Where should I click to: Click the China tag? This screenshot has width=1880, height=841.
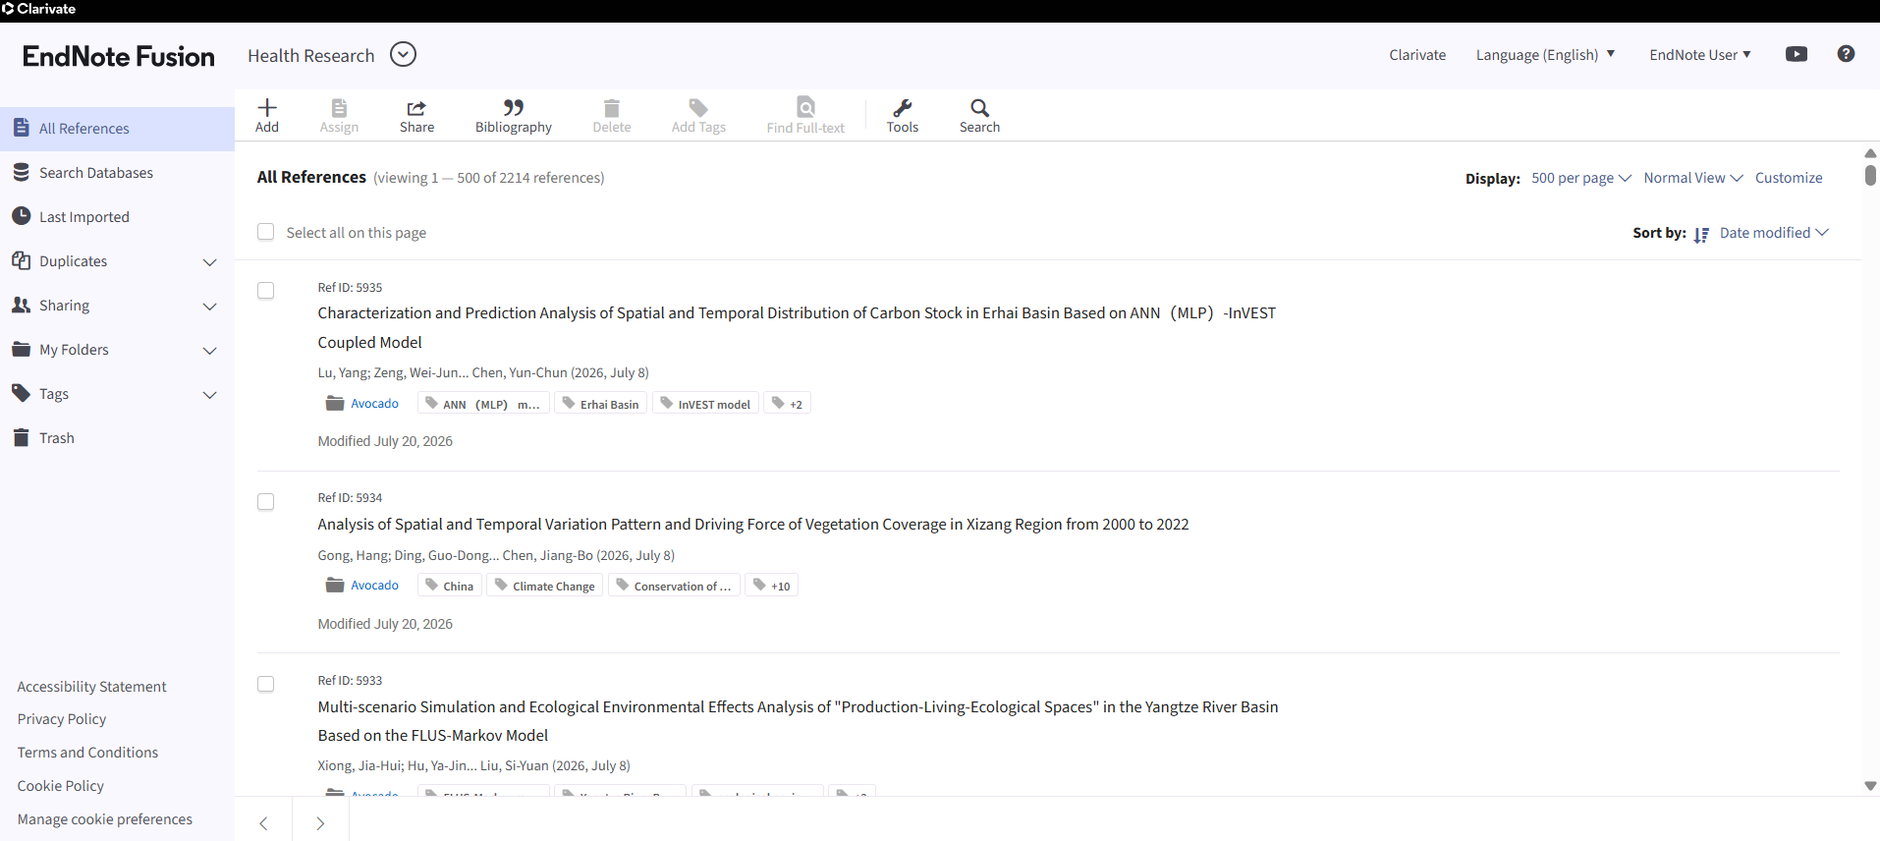449,586
